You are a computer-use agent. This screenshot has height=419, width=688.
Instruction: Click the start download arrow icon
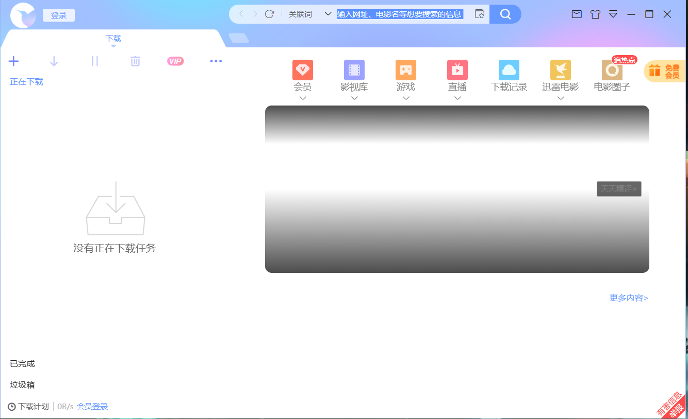pyautogui.click(x=54, y=61)
